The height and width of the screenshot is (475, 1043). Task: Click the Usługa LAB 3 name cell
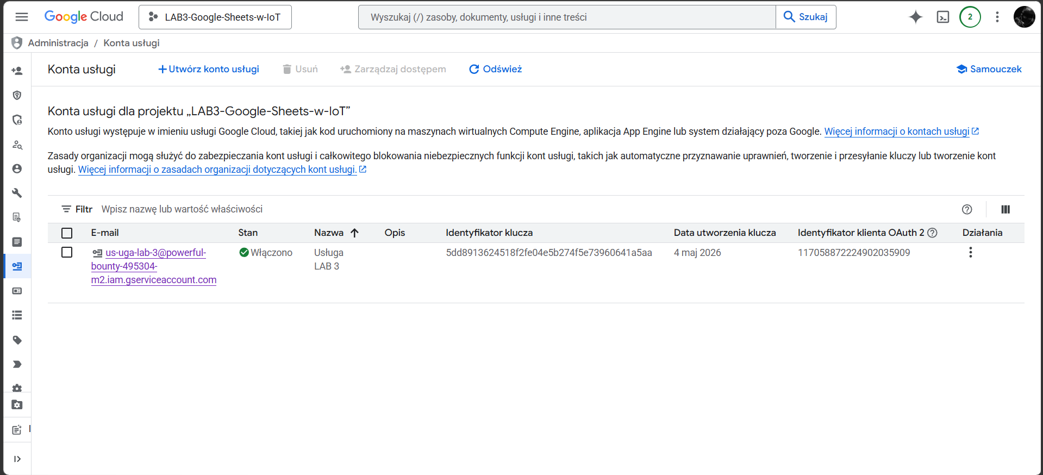pos(329,259)
